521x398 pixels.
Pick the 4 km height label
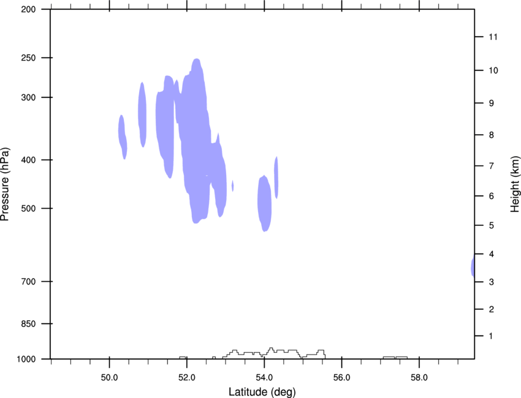tap(492, 254)
